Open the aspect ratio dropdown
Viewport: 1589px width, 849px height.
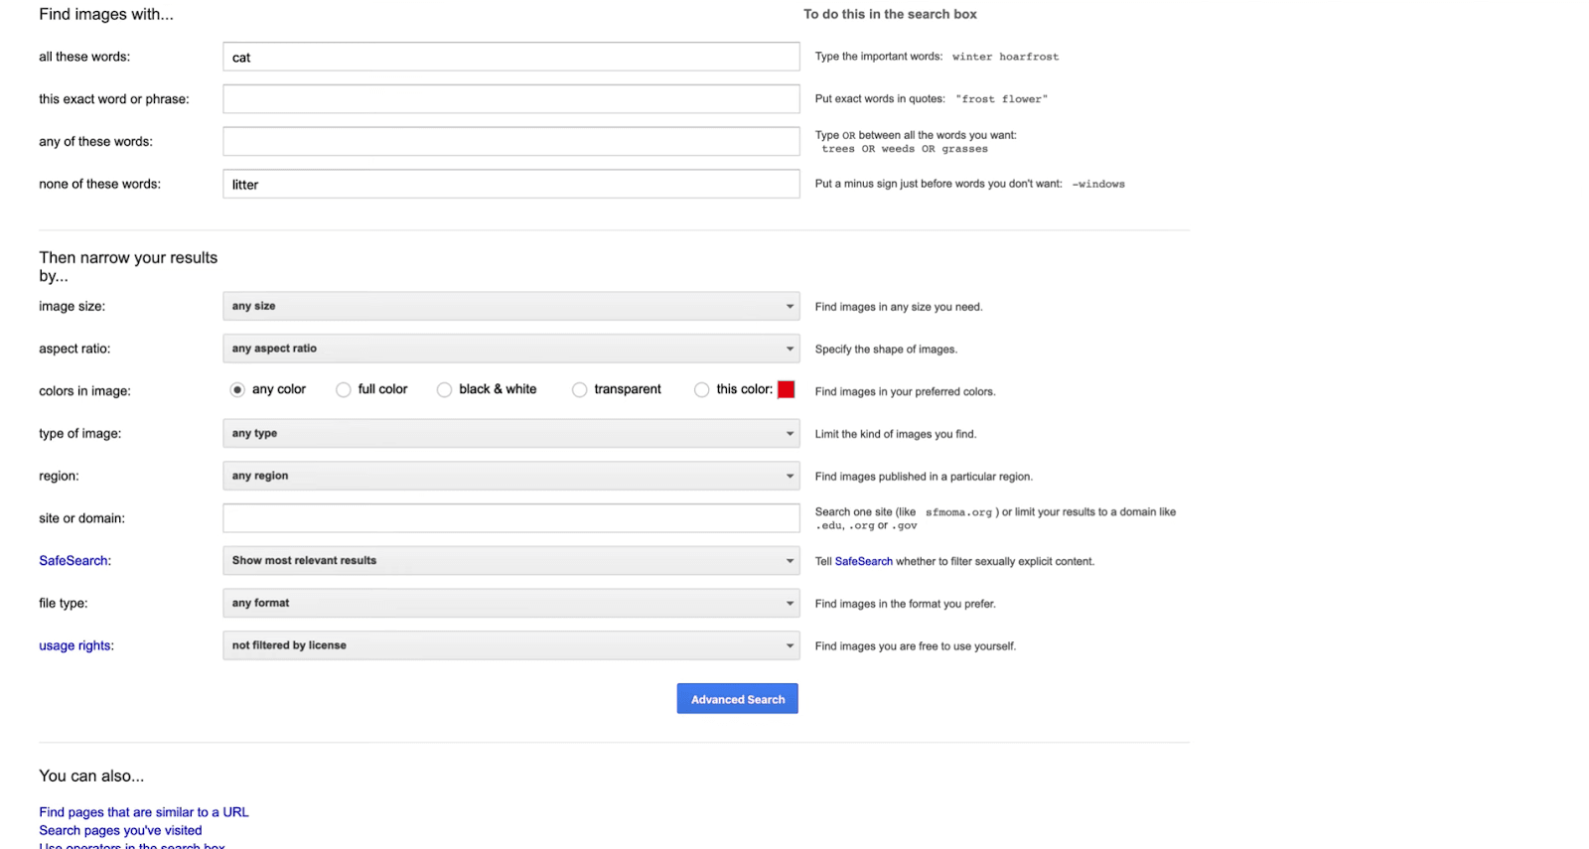[510, 349]
